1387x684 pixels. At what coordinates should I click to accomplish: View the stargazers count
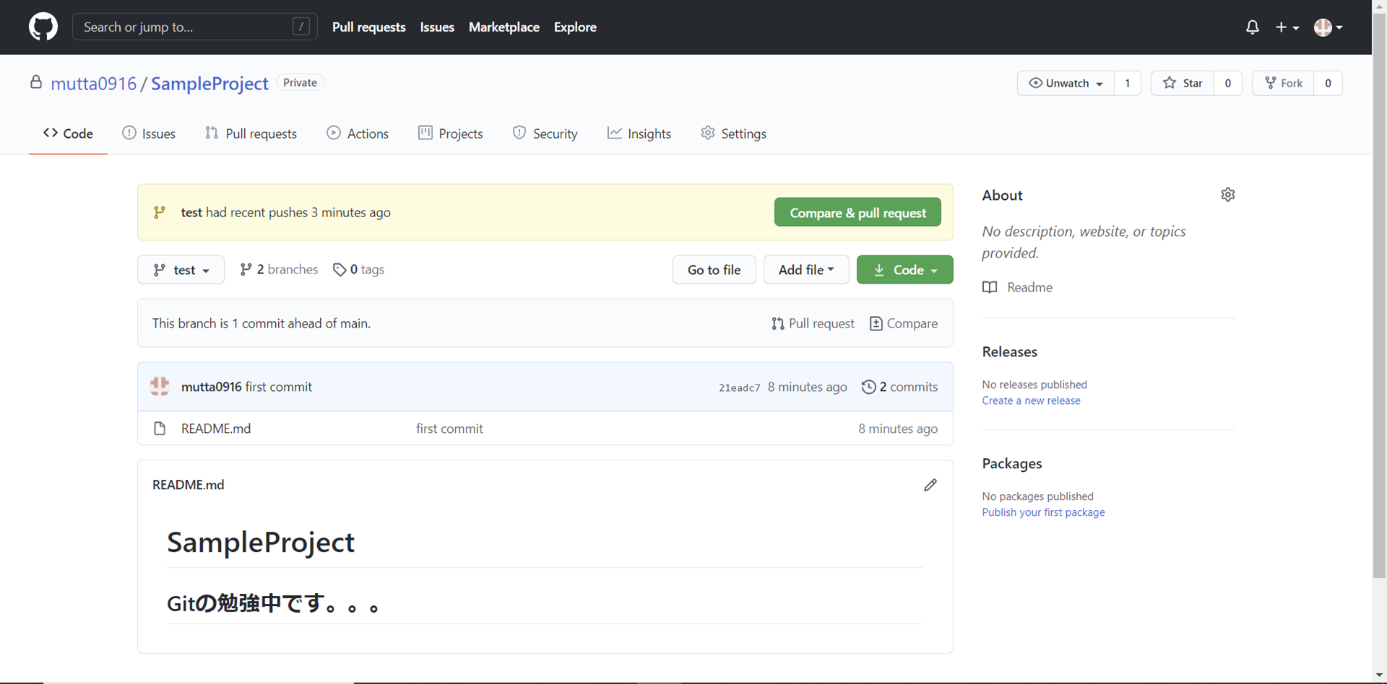point(1228,83)
